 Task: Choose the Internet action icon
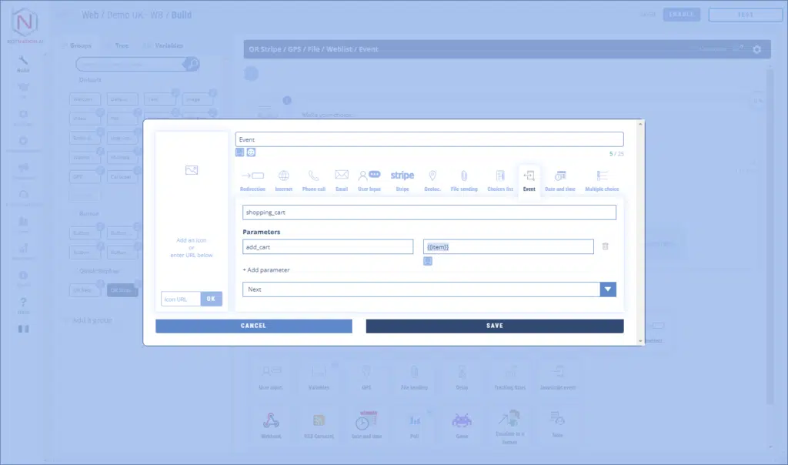(283, 179)
